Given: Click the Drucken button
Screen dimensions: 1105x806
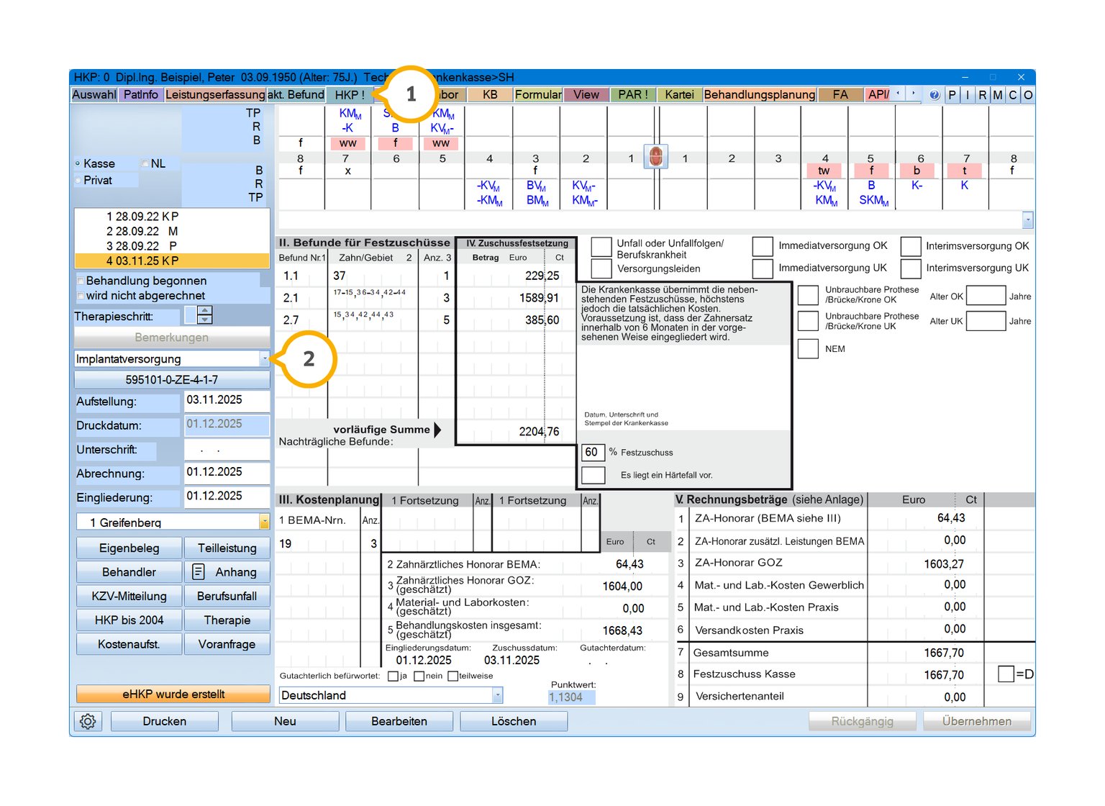Looking at the screenshot, I should (165, 721).
